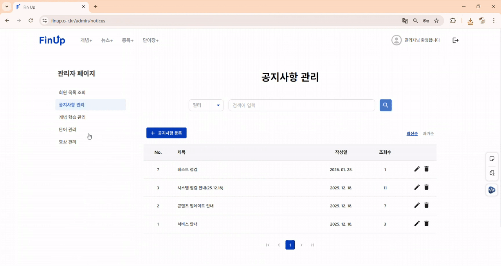This screenshot has height=266, width=501.
Task: Expand the 단어장+ navigation menu
Action: point(150,40)
